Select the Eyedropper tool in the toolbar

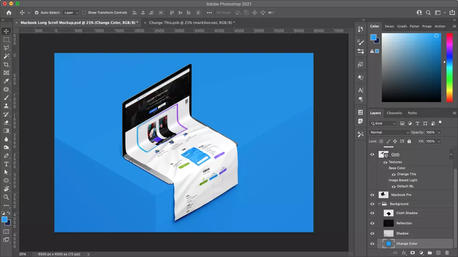tap(6, 81)
